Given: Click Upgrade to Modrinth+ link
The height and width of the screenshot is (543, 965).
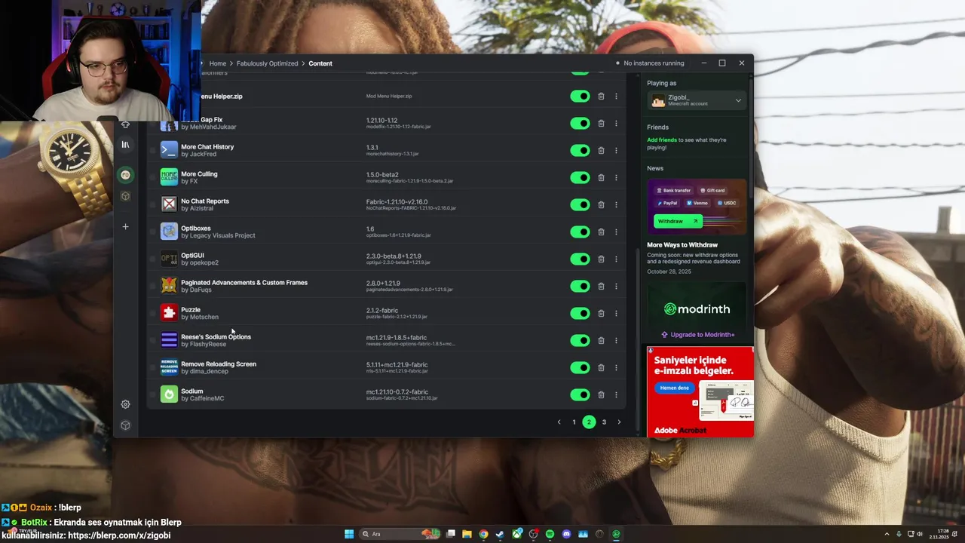Looking at the screenshot, I should [x=697, y=335].
